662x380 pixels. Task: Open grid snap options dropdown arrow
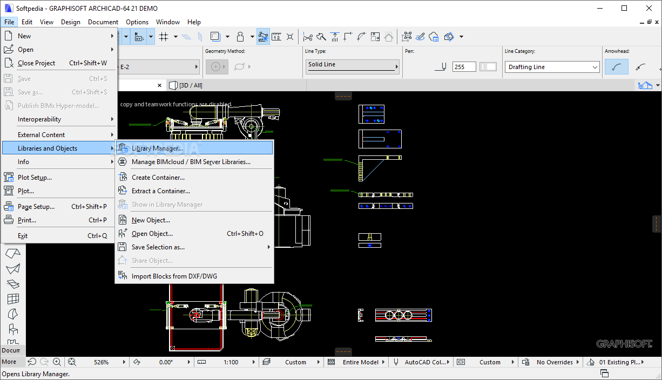point(175,37)
